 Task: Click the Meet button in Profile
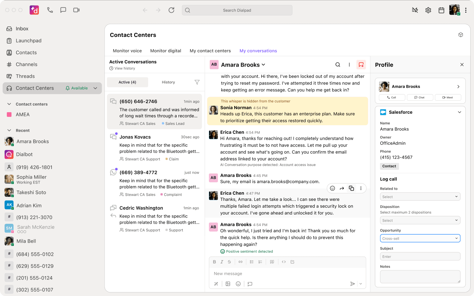point(448,97)
